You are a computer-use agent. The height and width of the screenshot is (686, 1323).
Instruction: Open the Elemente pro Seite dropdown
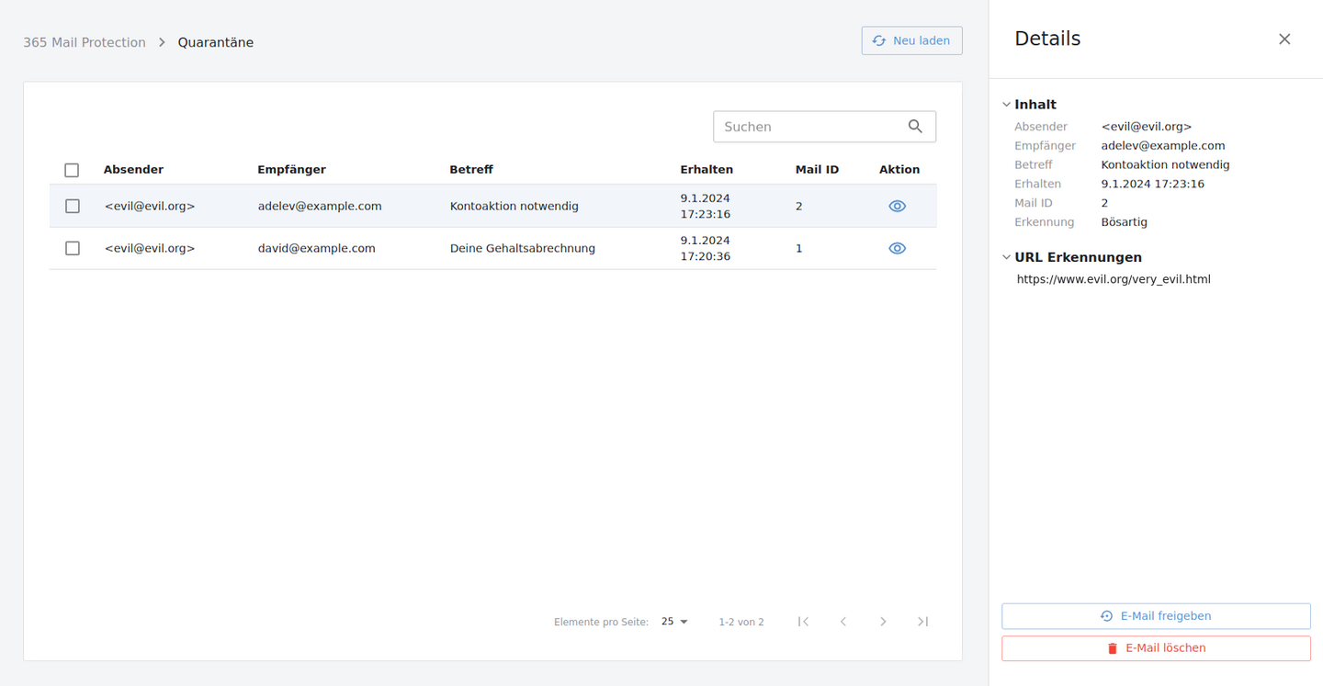pos(674,622)
